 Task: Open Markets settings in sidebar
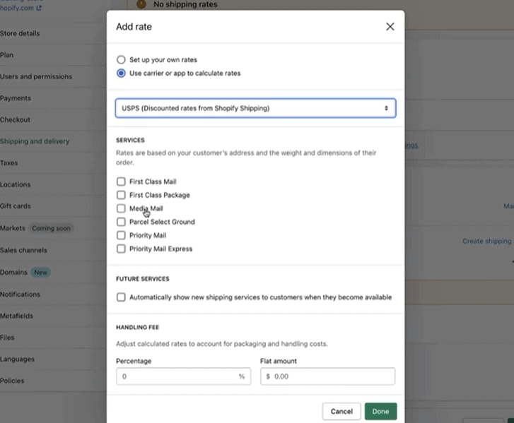[13, 228]
